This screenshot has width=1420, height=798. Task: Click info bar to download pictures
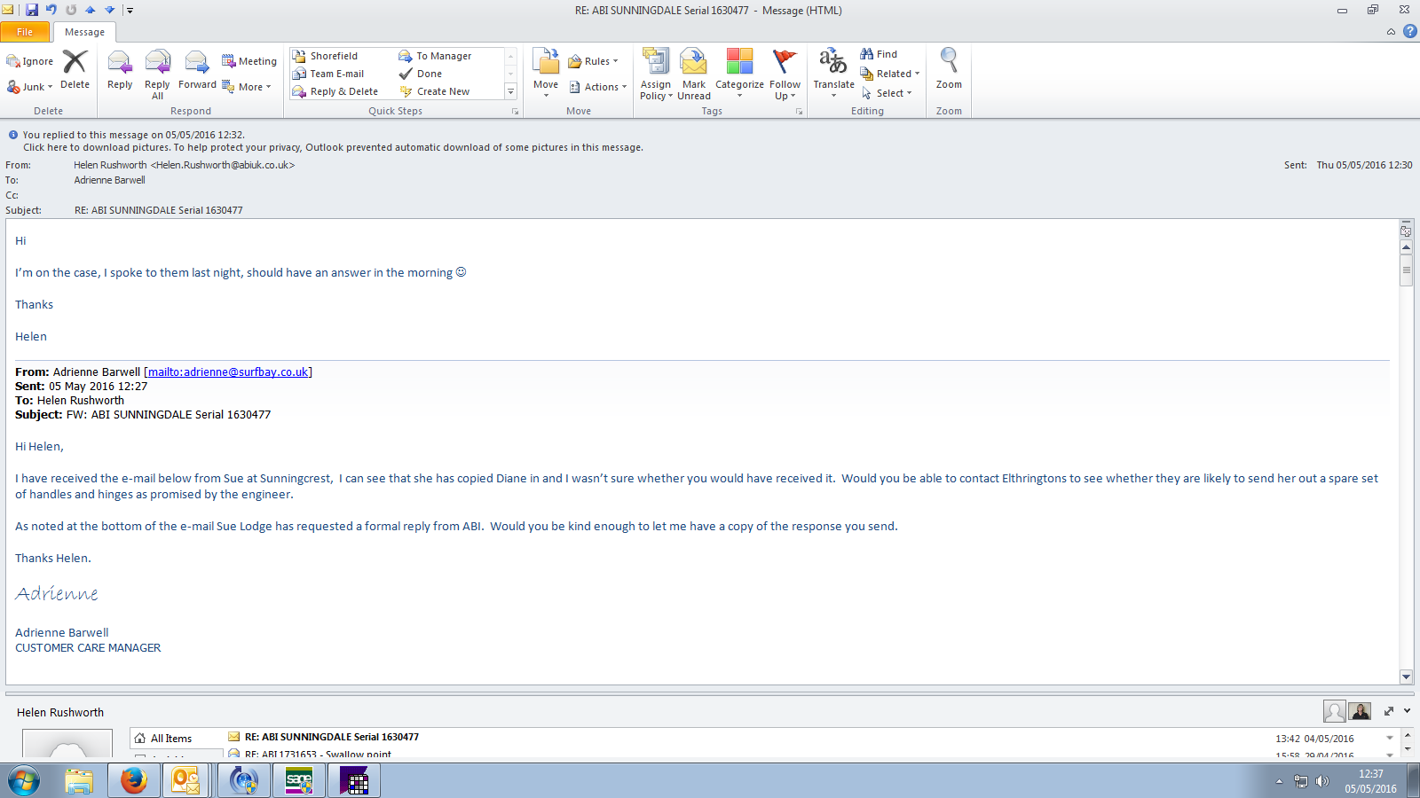coord(333,147)
